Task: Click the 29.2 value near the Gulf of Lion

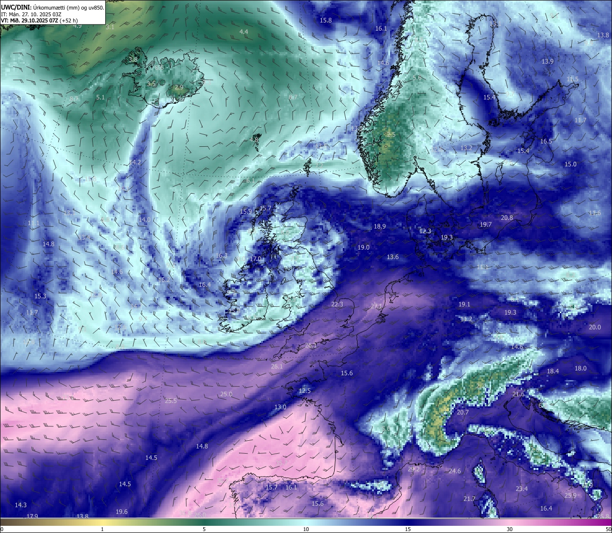Action: 414,469
